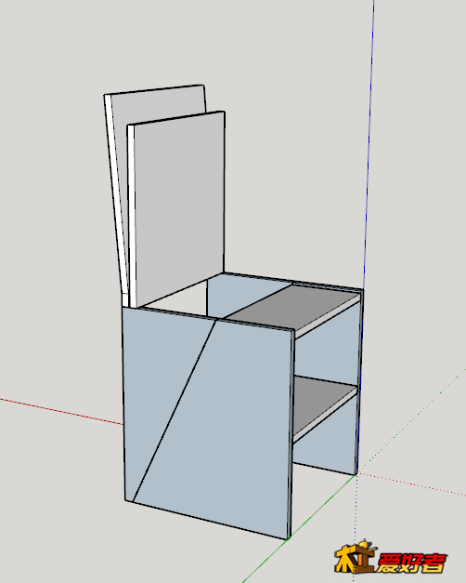Click the white side edge of the front backrest

131,216
